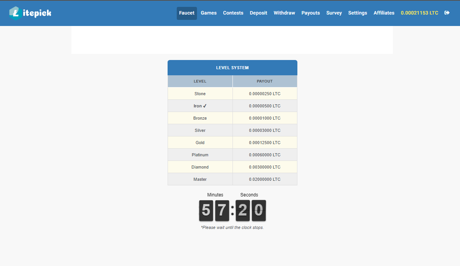Click the Litepick logo
This screenshot has height=266, width=460.
click(x=30, y=13)
